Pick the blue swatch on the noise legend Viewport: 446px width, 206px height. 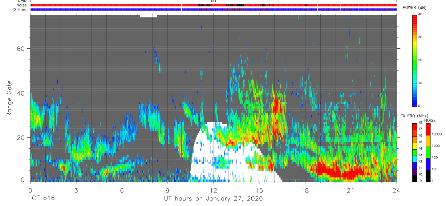tap(428, 164)
